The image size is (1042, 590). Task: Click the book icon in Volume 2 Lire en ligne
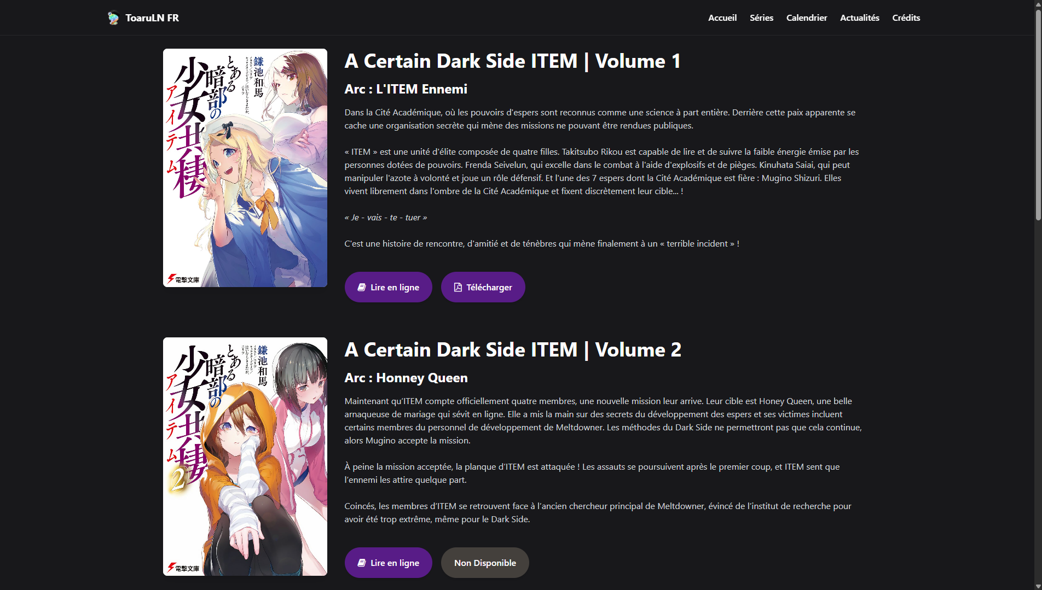click(362, 563)
